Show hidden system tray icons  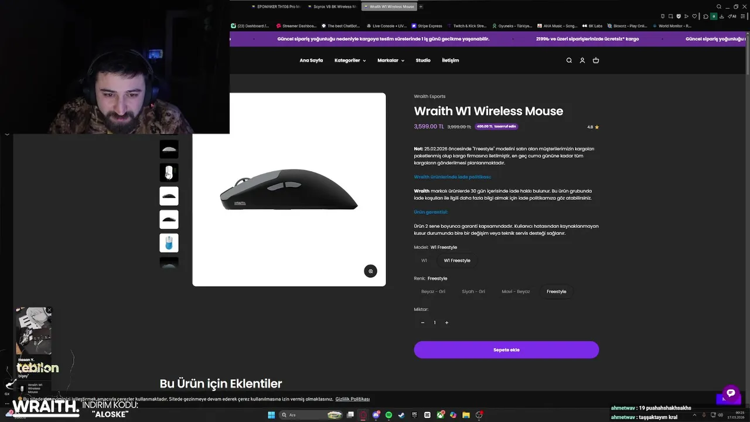694,415
